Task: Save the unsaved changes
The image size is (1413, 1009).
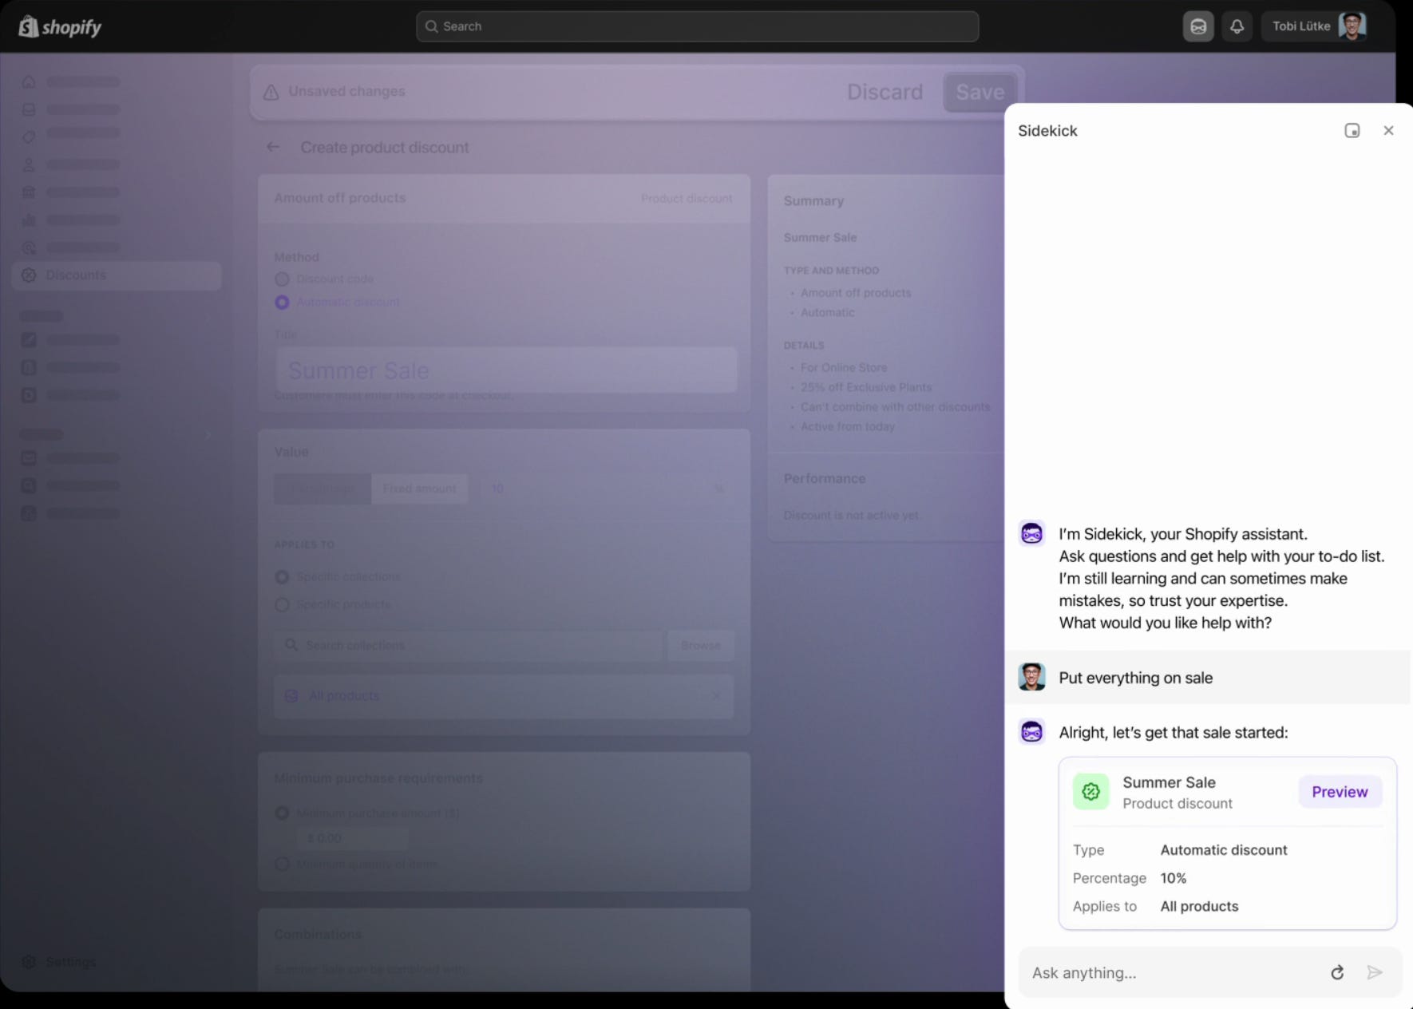Action: [x=980, y=93]
